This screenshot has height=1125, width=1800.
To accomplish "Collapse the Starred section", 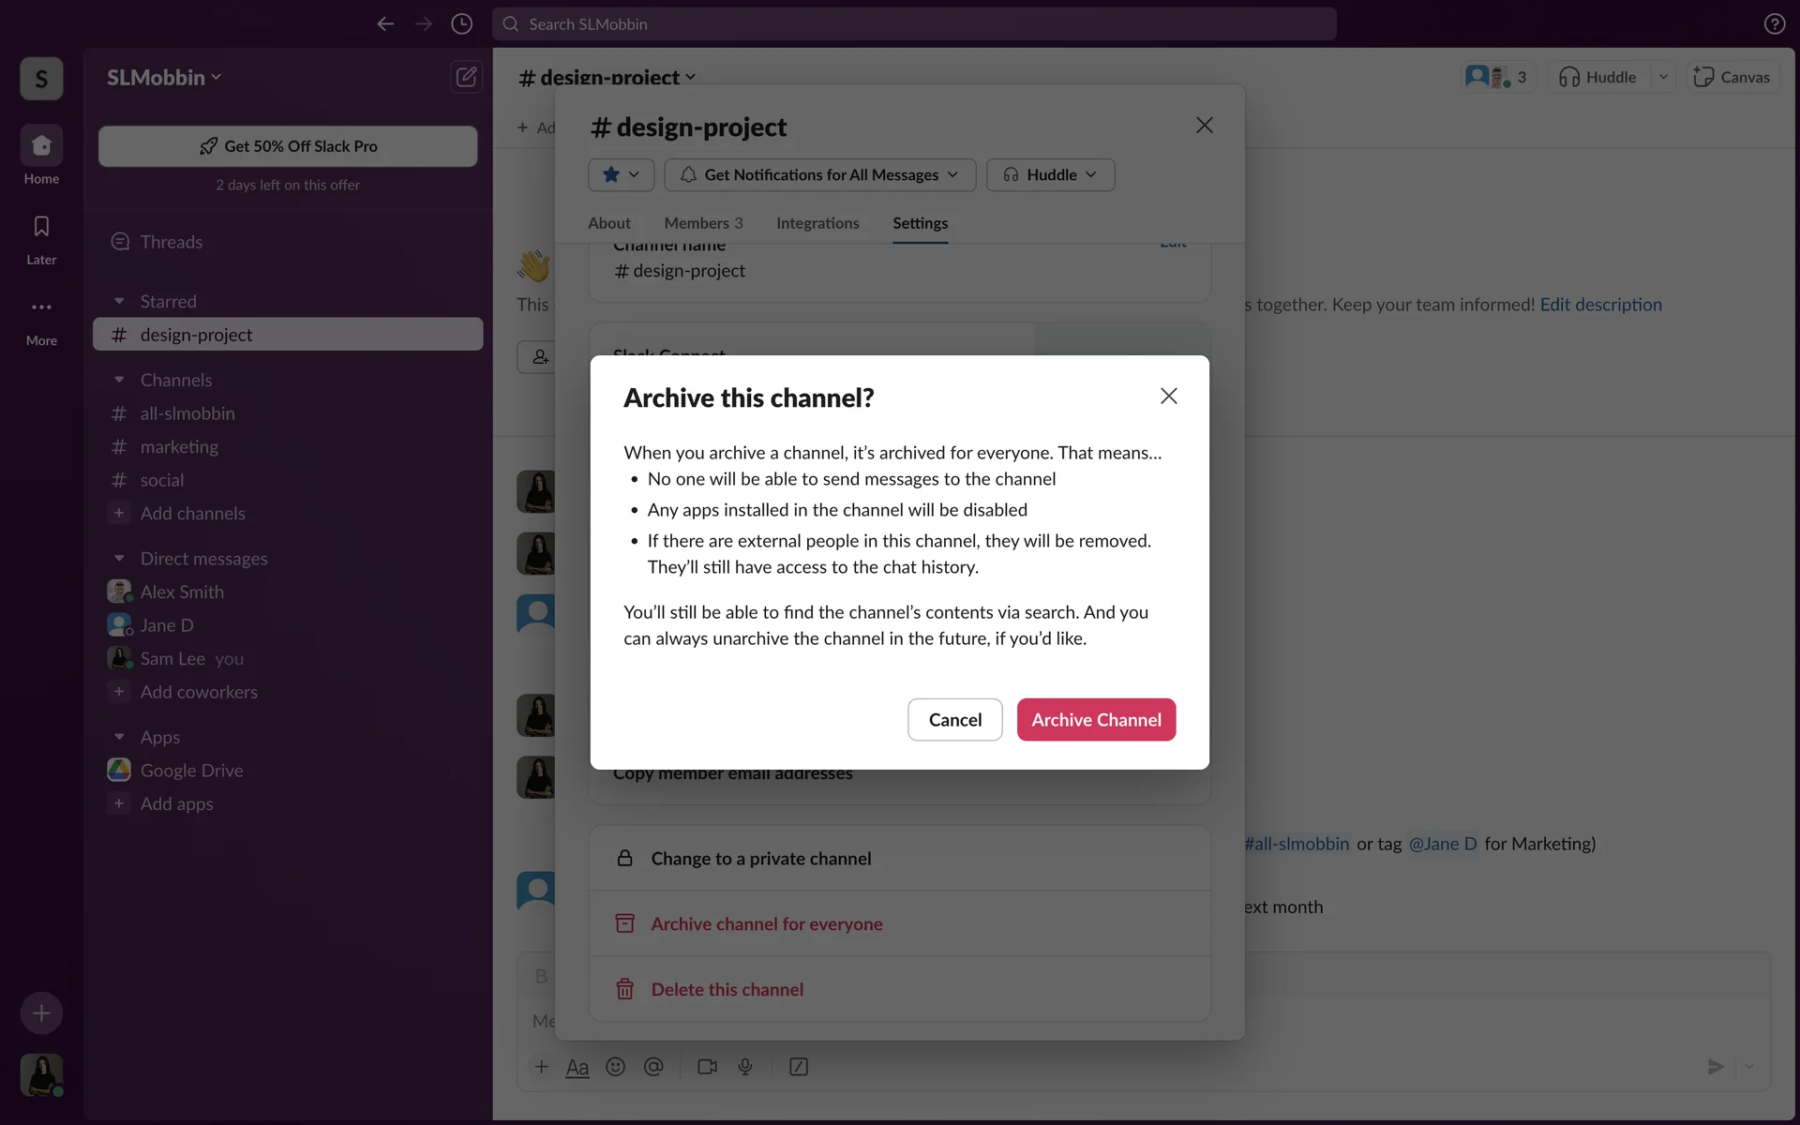I will 119,302.
